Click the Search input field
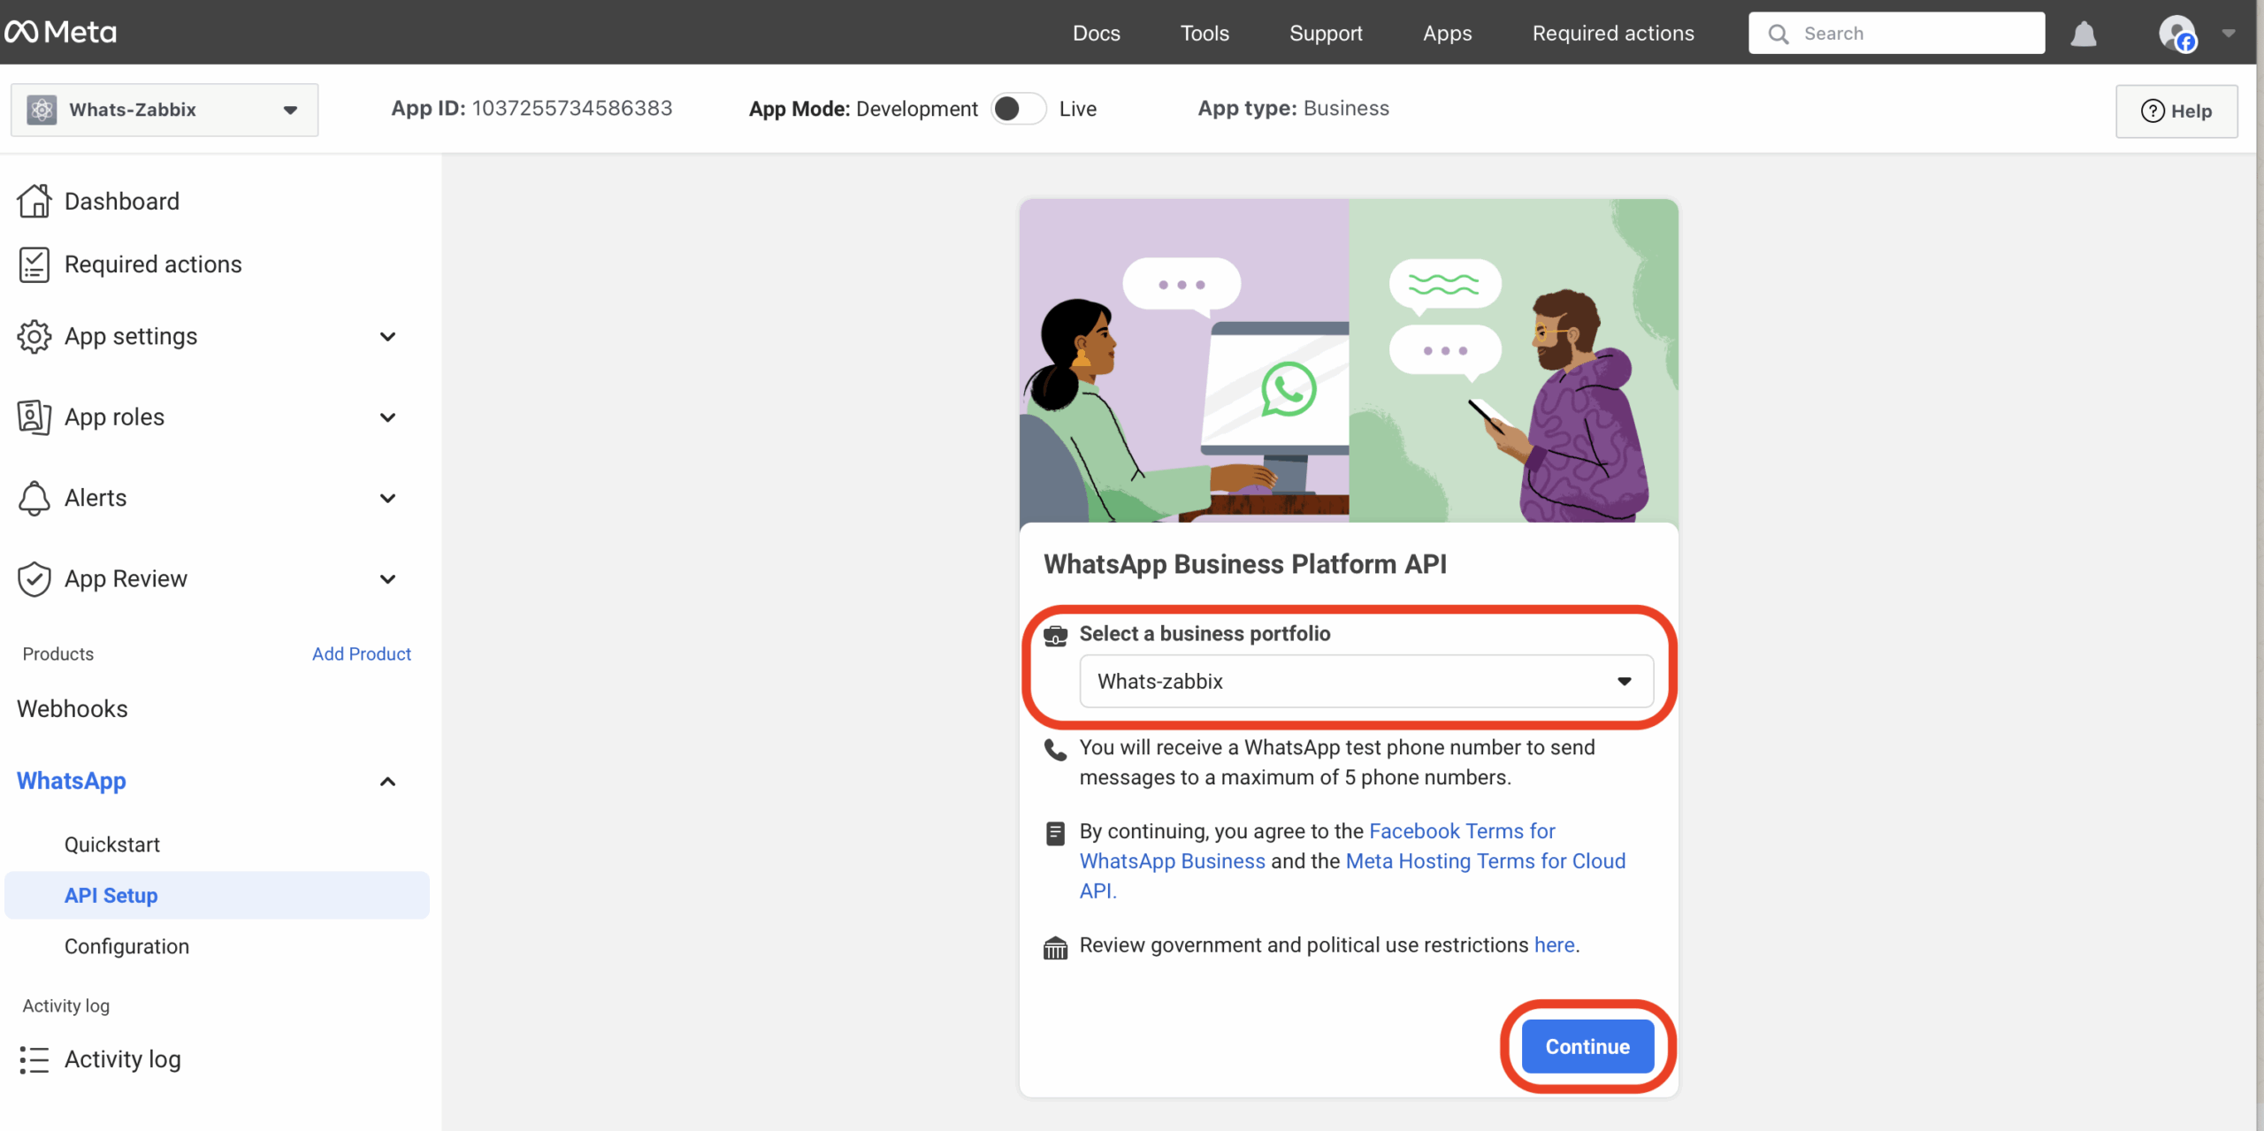Image resolution: width=2264 pixels, height=1131 pixels. 1896,33
